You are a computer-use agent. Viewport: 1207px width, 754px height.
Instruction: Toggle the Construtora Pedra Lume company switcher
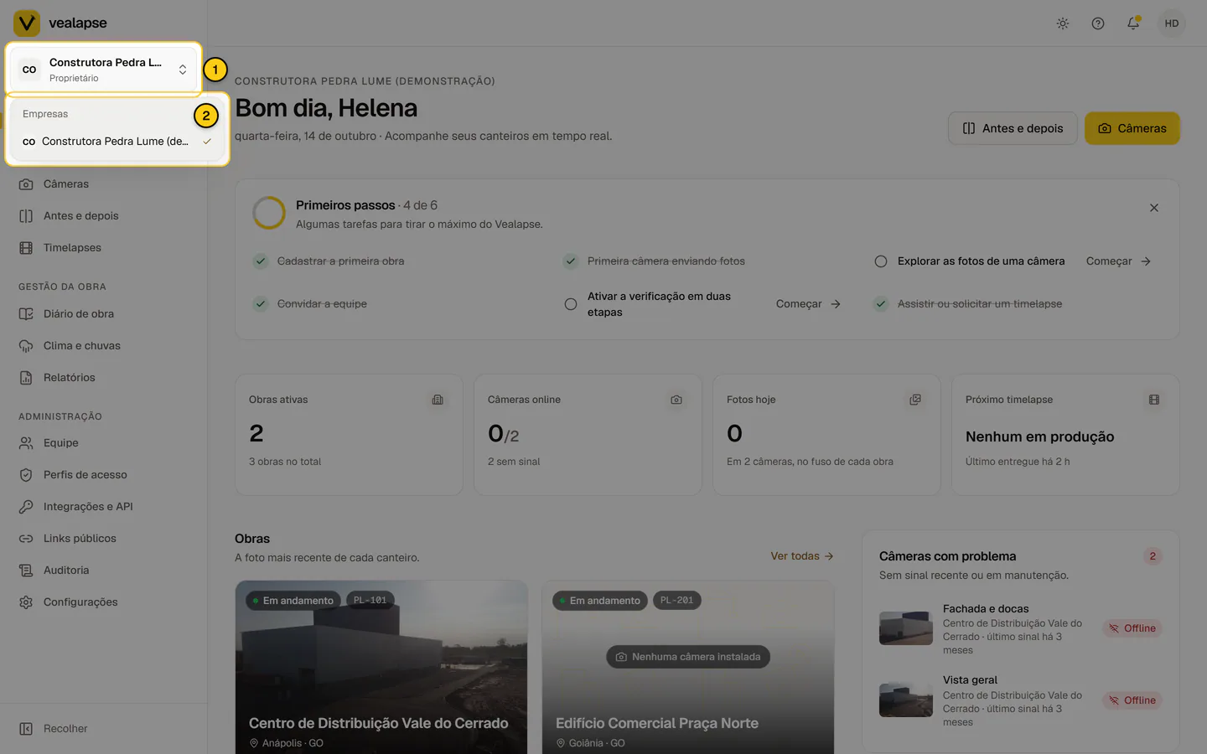point(104,70)
